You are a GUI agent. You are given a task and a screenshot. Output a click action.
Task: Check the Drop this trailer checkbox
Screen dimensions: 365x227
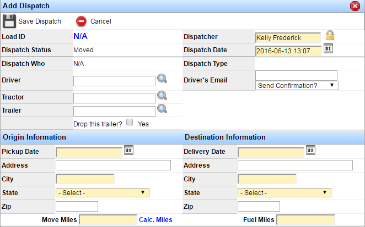pyautogui.click(x=130, y=122)
